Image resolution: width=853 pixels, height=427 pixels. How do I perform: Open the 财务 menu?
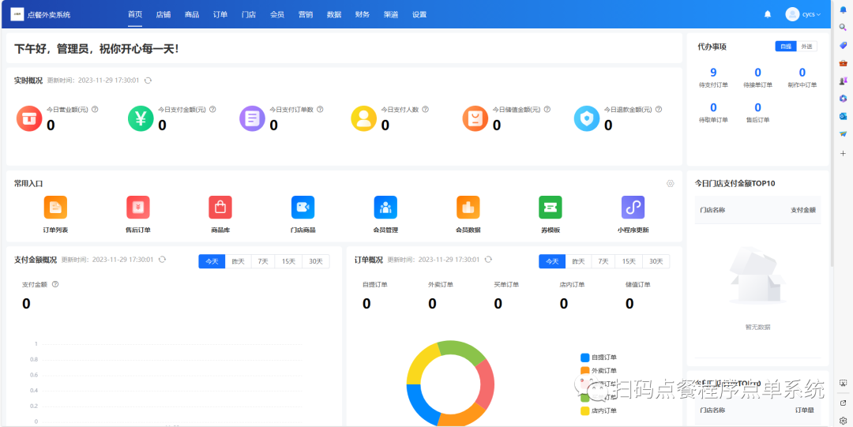click(x=363, y=15)
